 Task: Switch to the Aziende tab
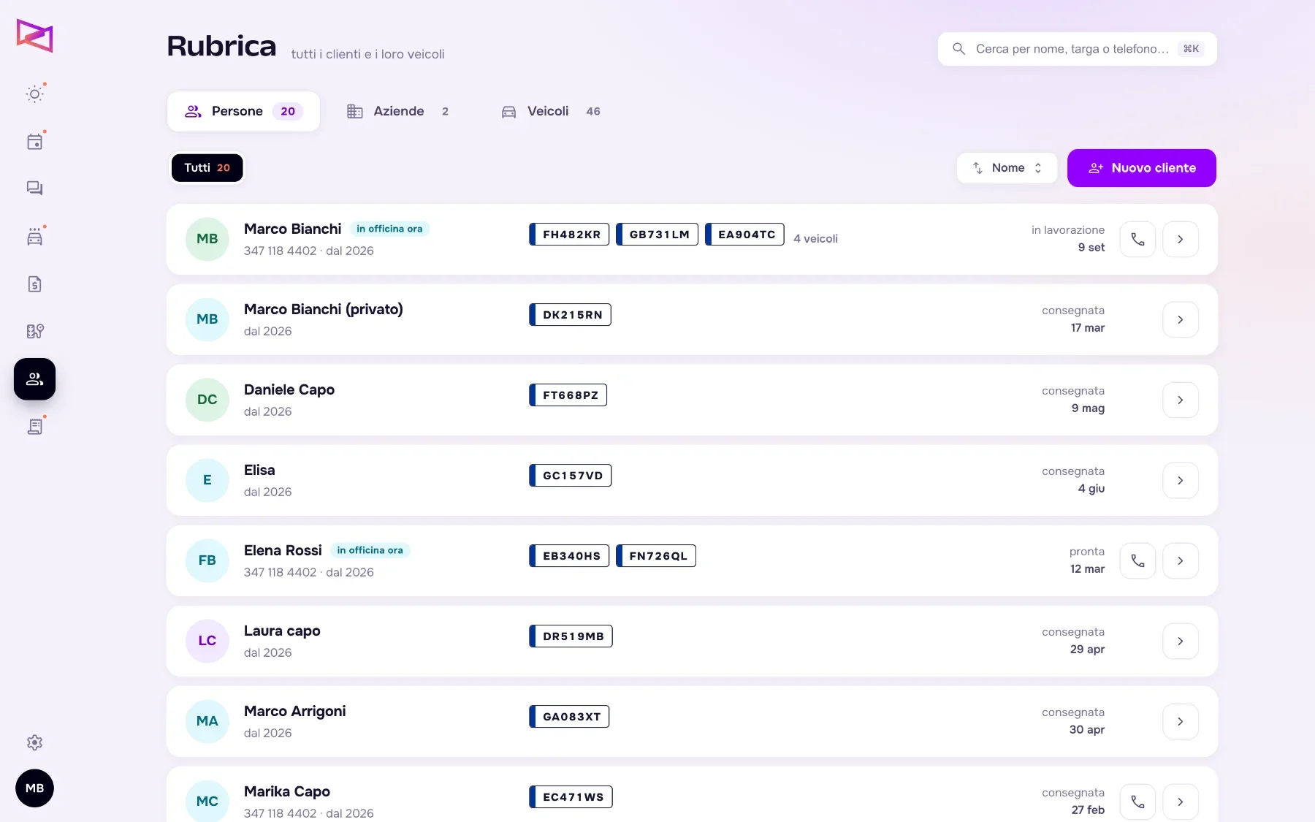[x=398, y=111]
